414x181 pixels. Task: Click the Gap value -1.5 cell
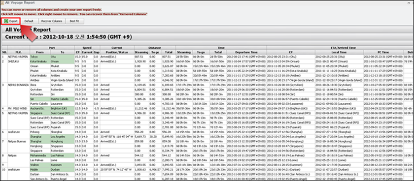click(97, 108)
